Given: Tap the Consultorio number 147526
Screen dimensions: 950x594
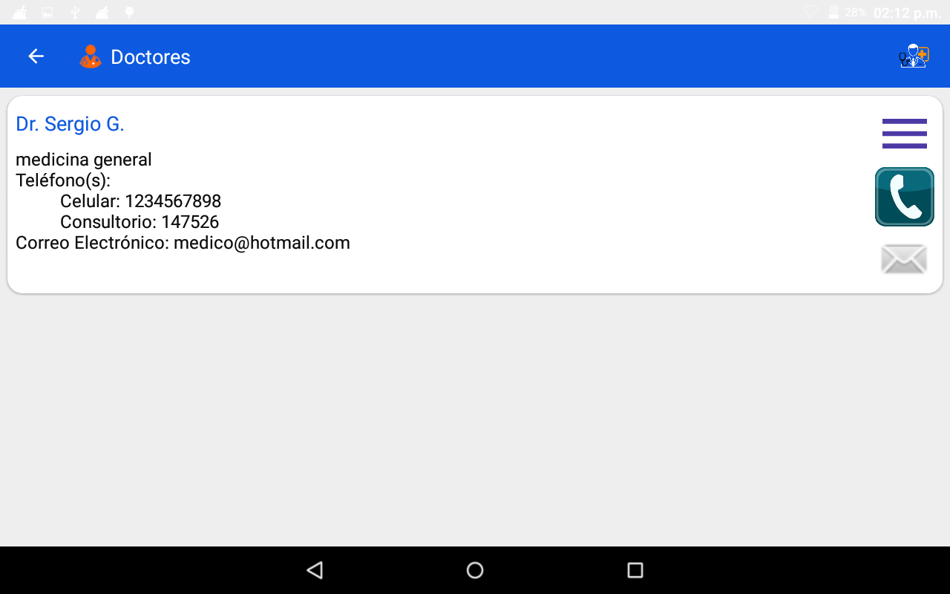Looking at the screenshot, I should pyautogui.click(x=190, y=222).
